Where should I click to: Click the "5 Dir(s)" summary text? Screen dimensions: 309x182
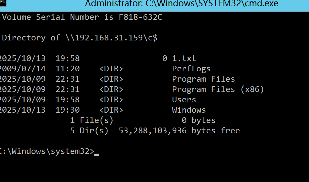(x=89, y=131)
